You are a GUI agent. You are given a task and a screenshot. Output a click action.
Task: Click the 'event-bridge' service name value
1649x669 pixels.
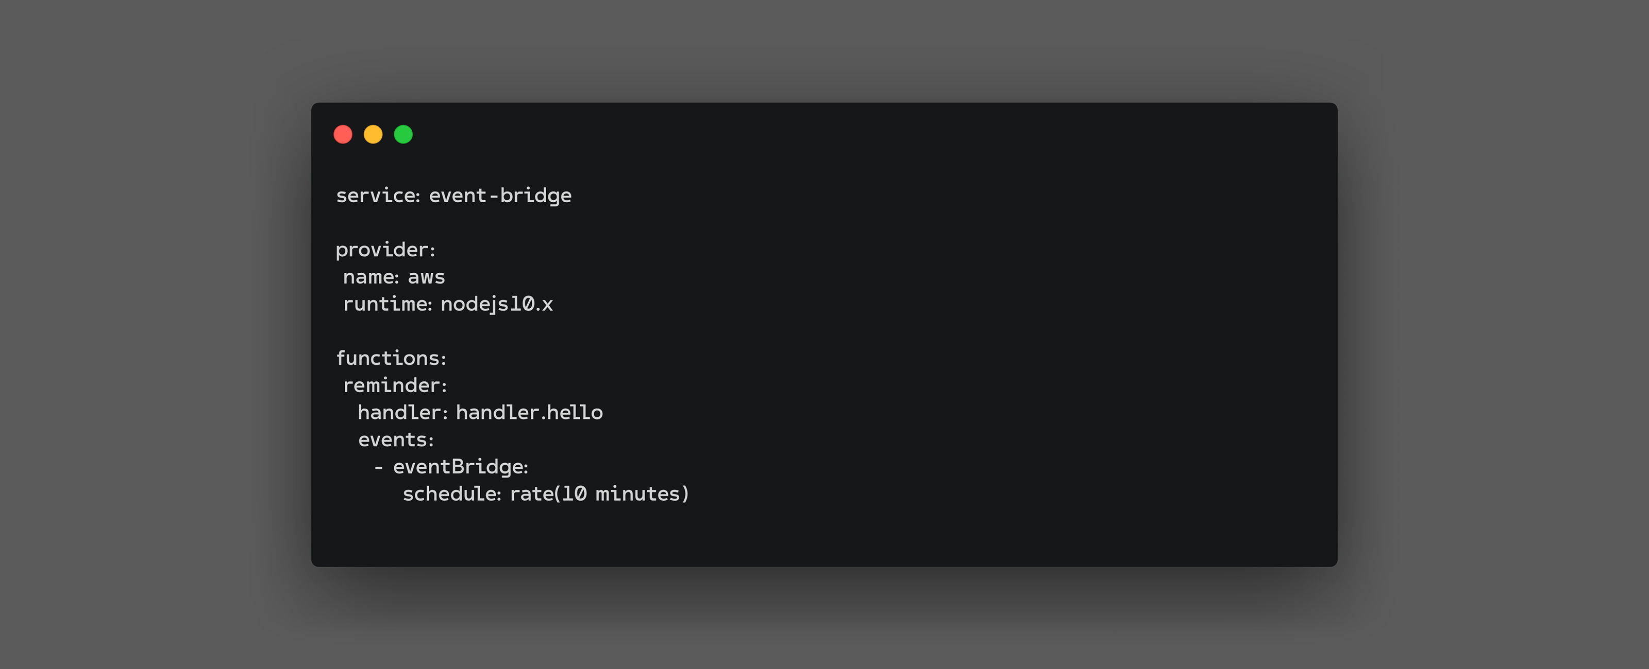(500, 195)
